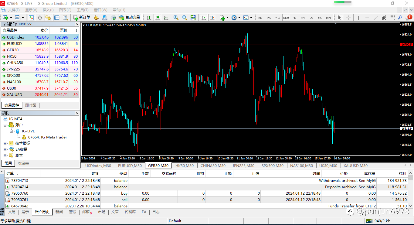The width and height of the screenshot is (414, 225).
Task: Open the 文件(F) menu
Action: 14,10
